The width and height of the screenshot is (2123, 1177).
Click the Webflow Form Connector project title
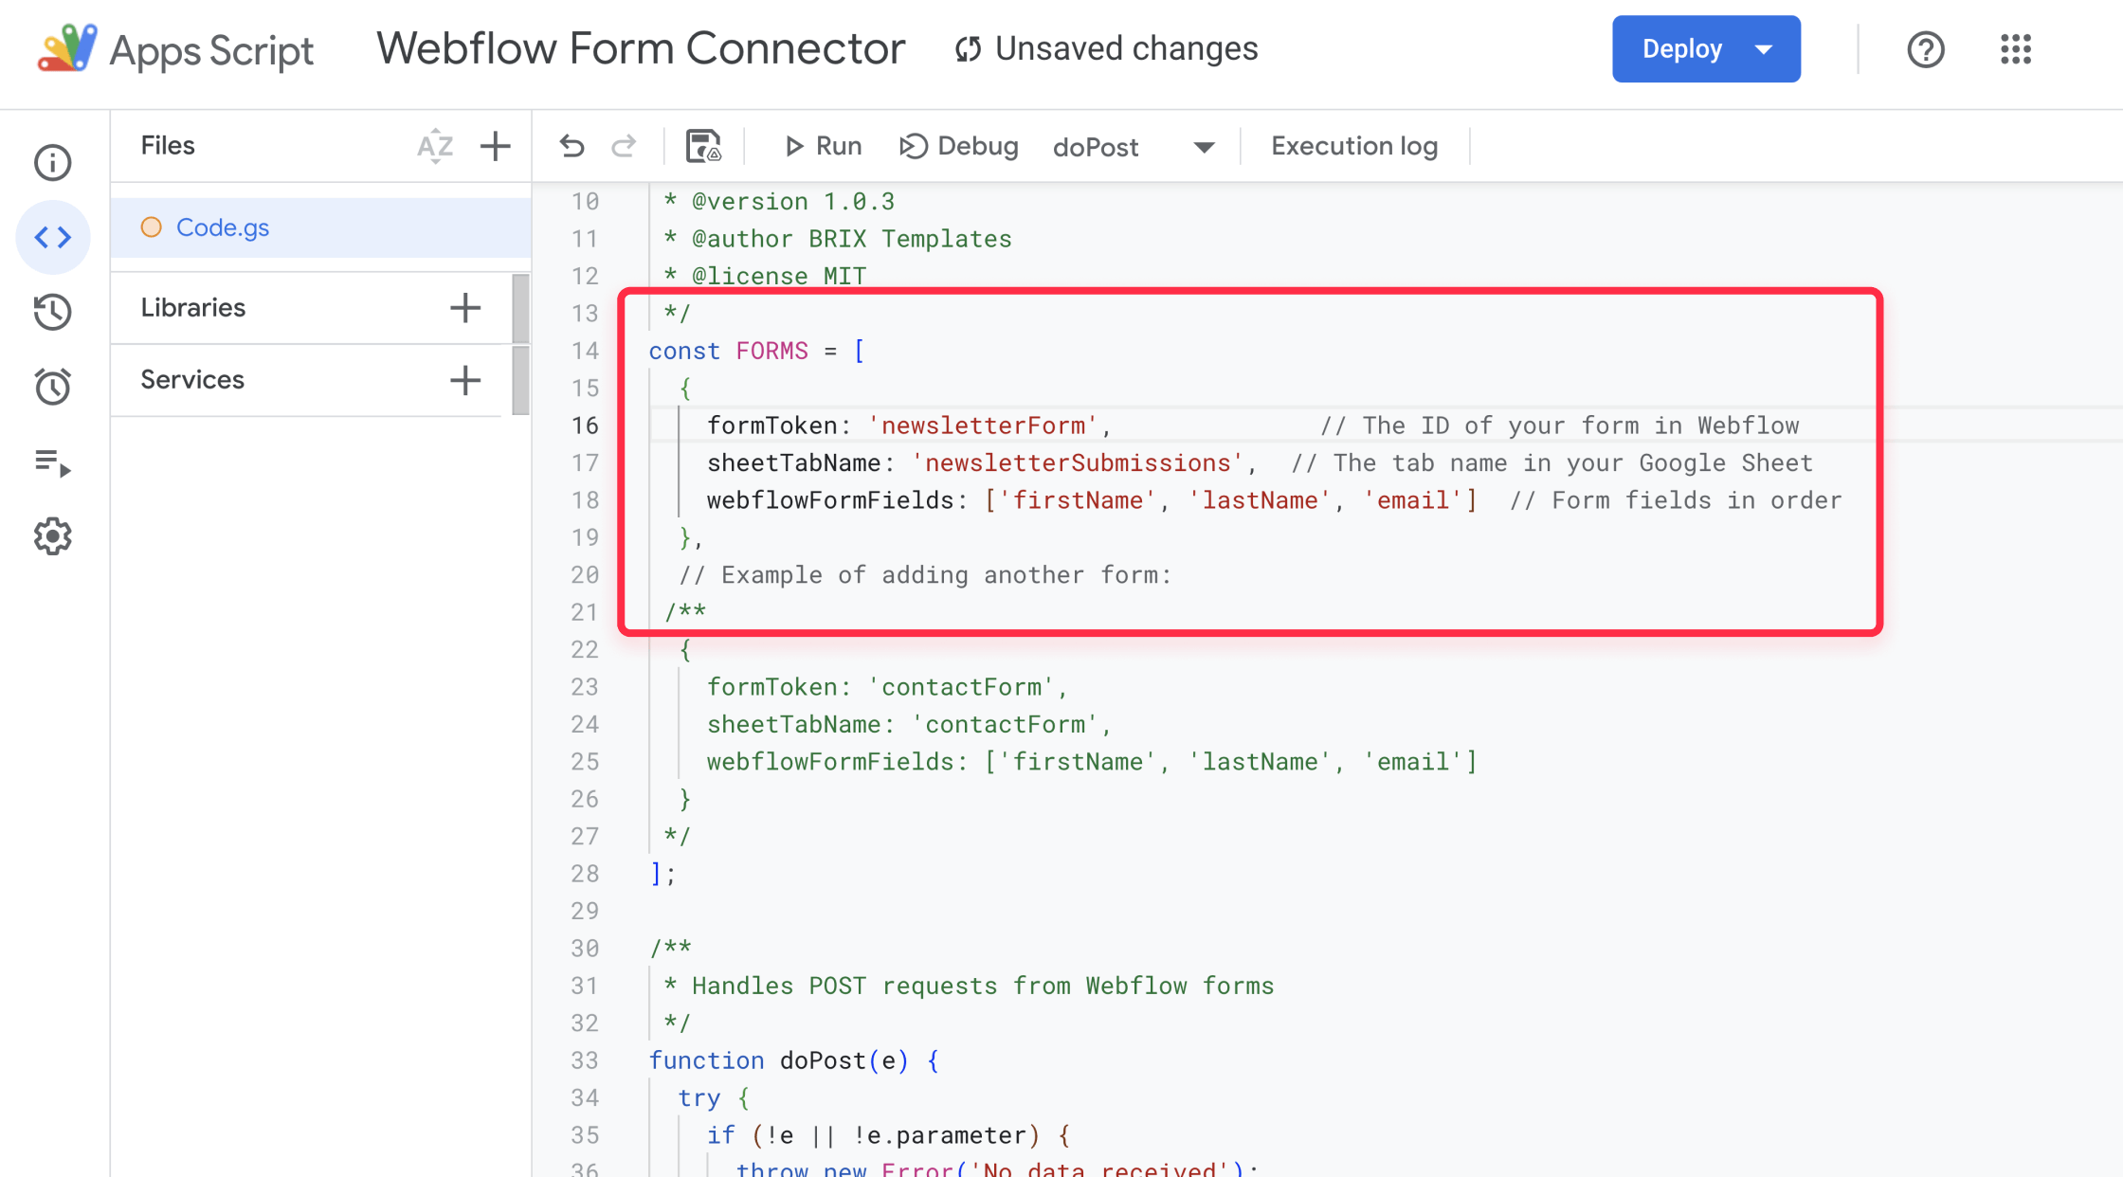(641, 48)
